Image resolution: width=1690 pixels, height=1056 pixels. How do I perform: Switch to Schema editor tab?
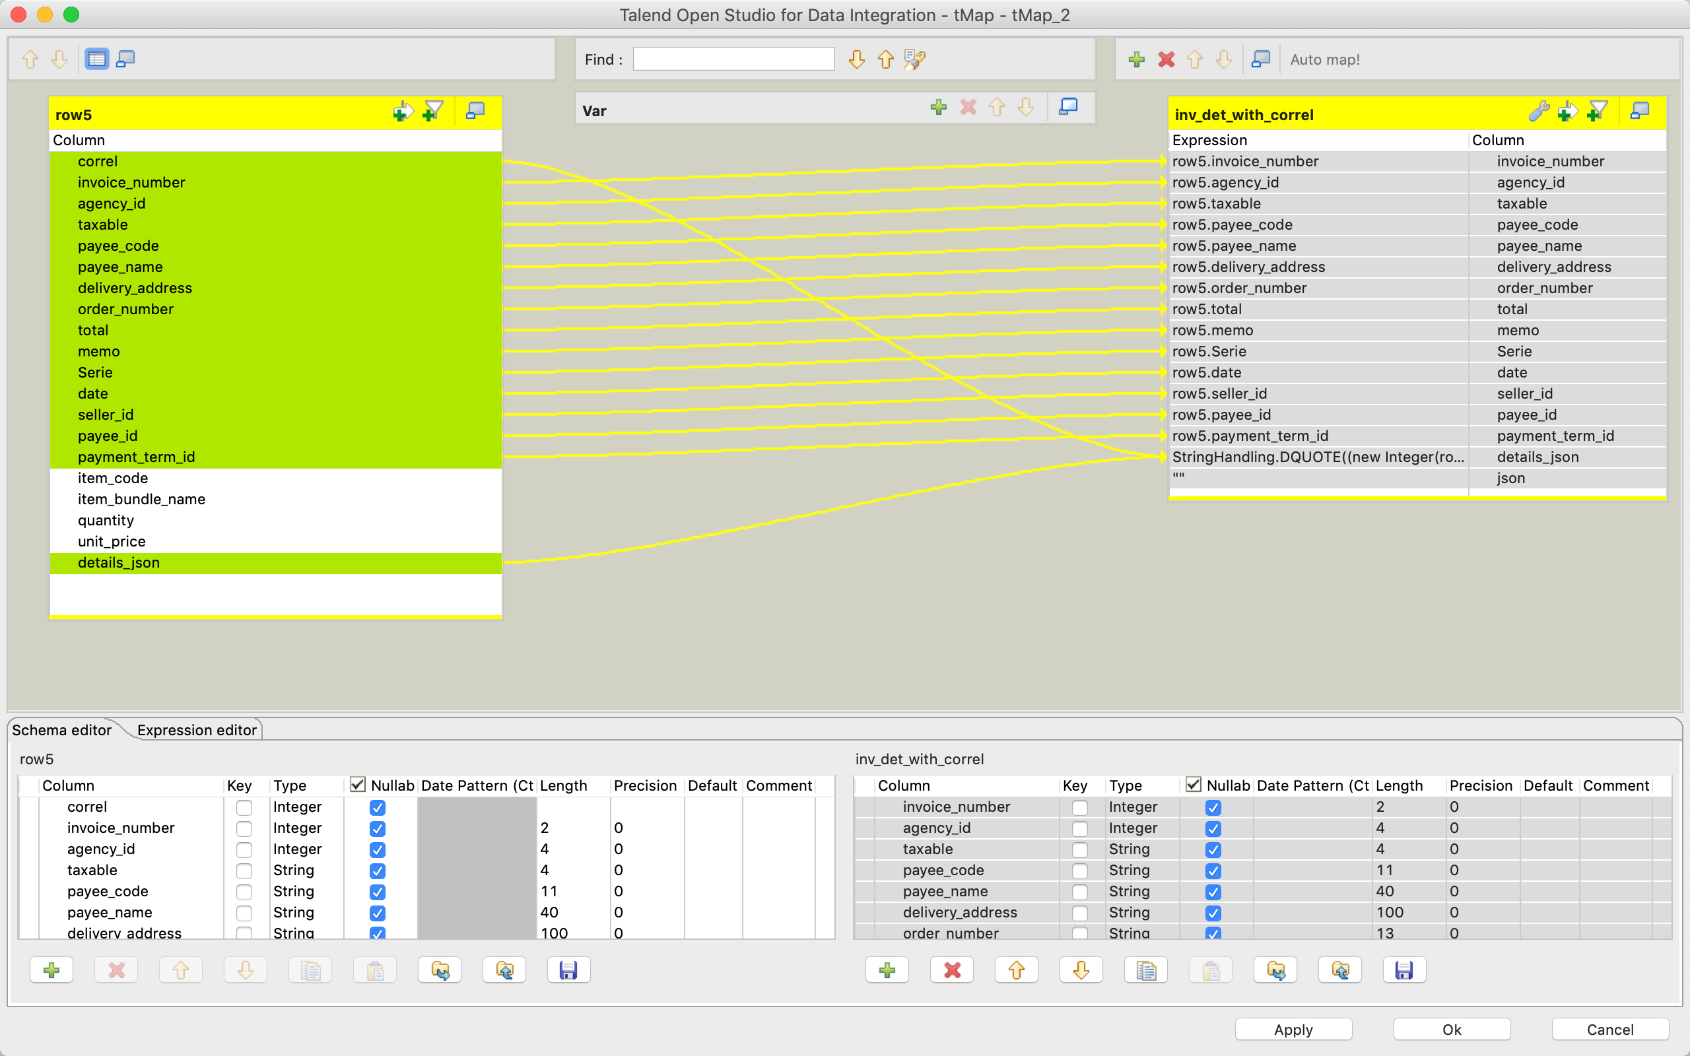click(x=61, y=730)
